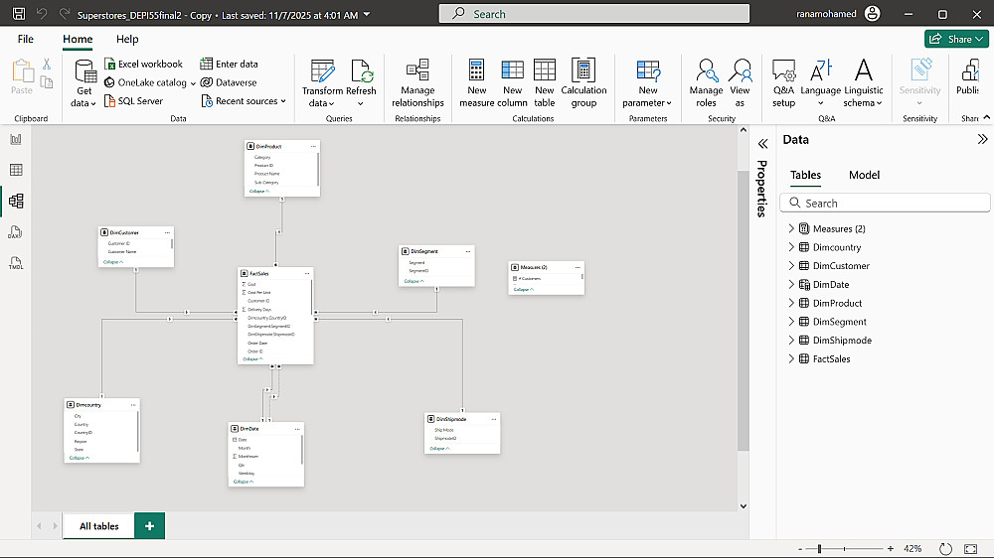The height and width of the screenshot is (558, 994).
Task: Collapse the ribbon with caret icon
Action: click(986, 118)
